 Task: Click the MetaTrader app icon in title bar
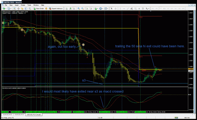tap(2, 2)
